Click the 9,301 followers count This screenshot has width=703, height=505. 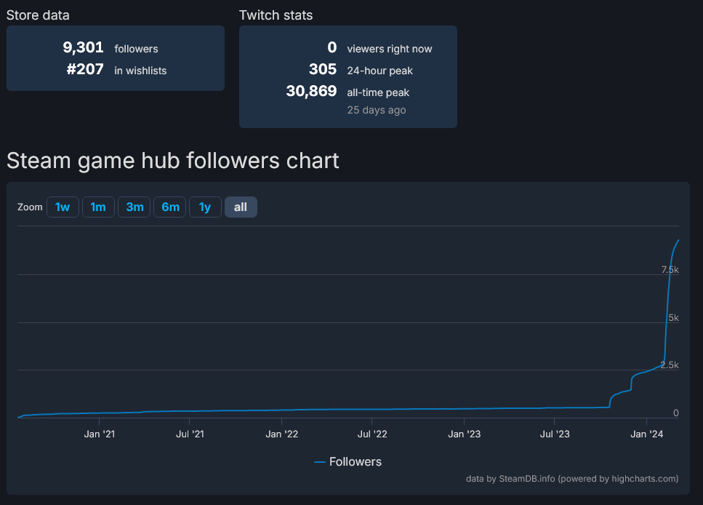coord(84,48)
